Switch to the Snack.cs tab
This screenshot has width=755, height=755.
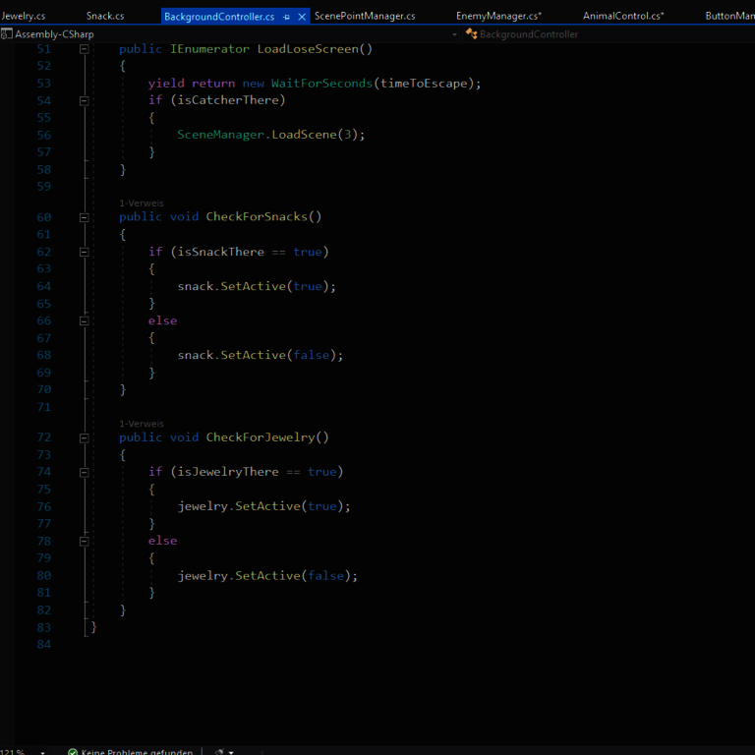(105, 17)
